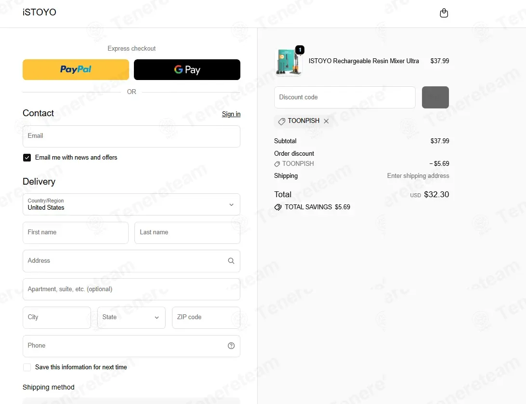Click the iSTOYO store logo
Viewport: 526px width, 404px height.
39,12
